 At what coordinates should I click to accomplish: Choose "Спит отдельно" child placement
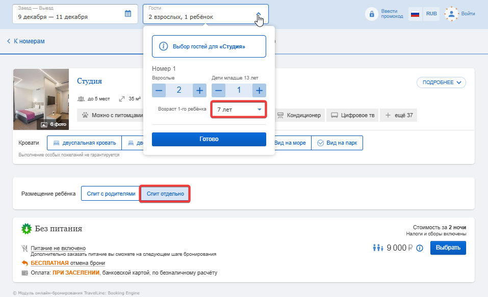165,194
